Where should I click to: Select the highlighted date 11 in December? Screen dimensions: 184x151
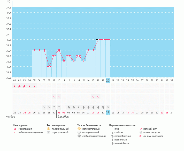click(x=108, y=112)
